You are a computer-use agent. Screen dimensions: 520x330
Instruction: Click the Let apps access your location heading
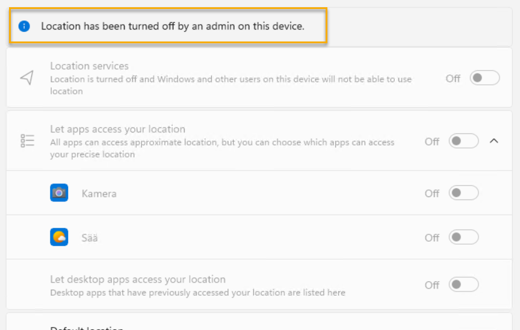[x=117, y=129]
